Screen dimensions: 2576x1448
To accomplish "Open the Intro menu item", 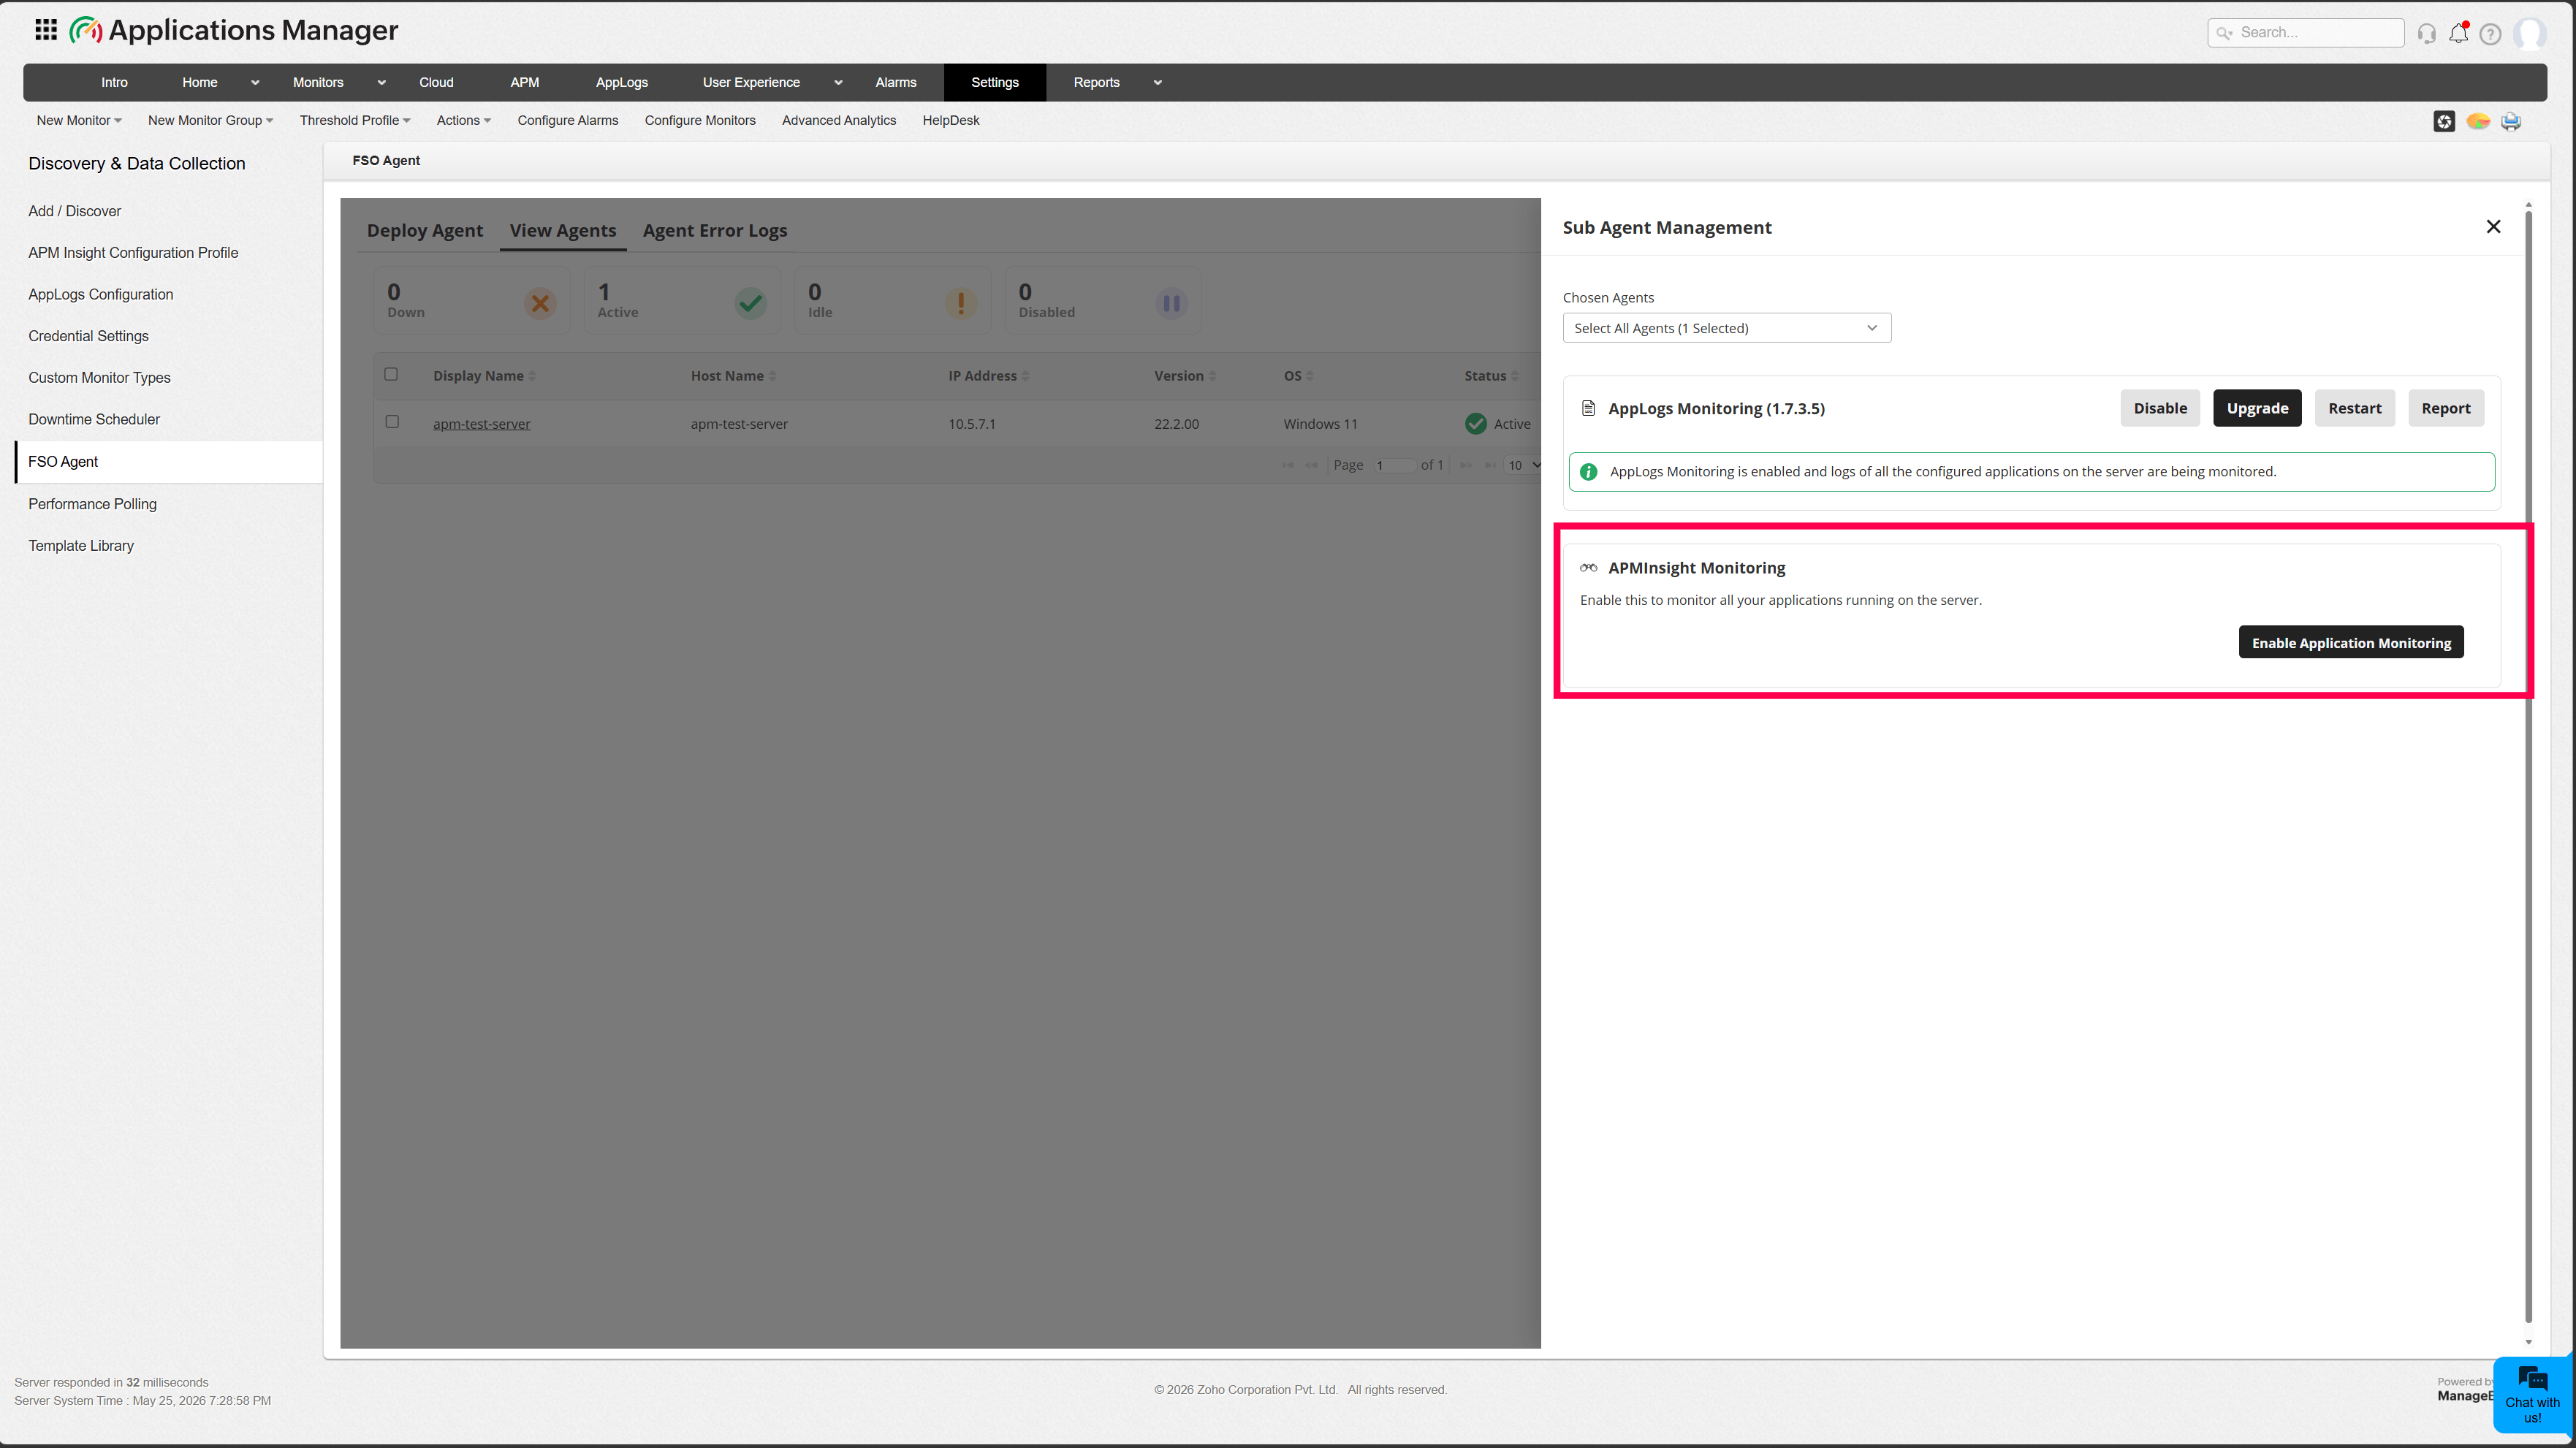I will click(114, 83).
